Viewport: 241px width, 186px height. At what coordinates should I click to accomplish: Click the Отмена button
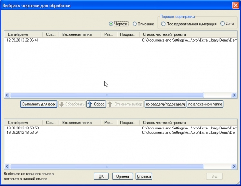coord(122,176)
